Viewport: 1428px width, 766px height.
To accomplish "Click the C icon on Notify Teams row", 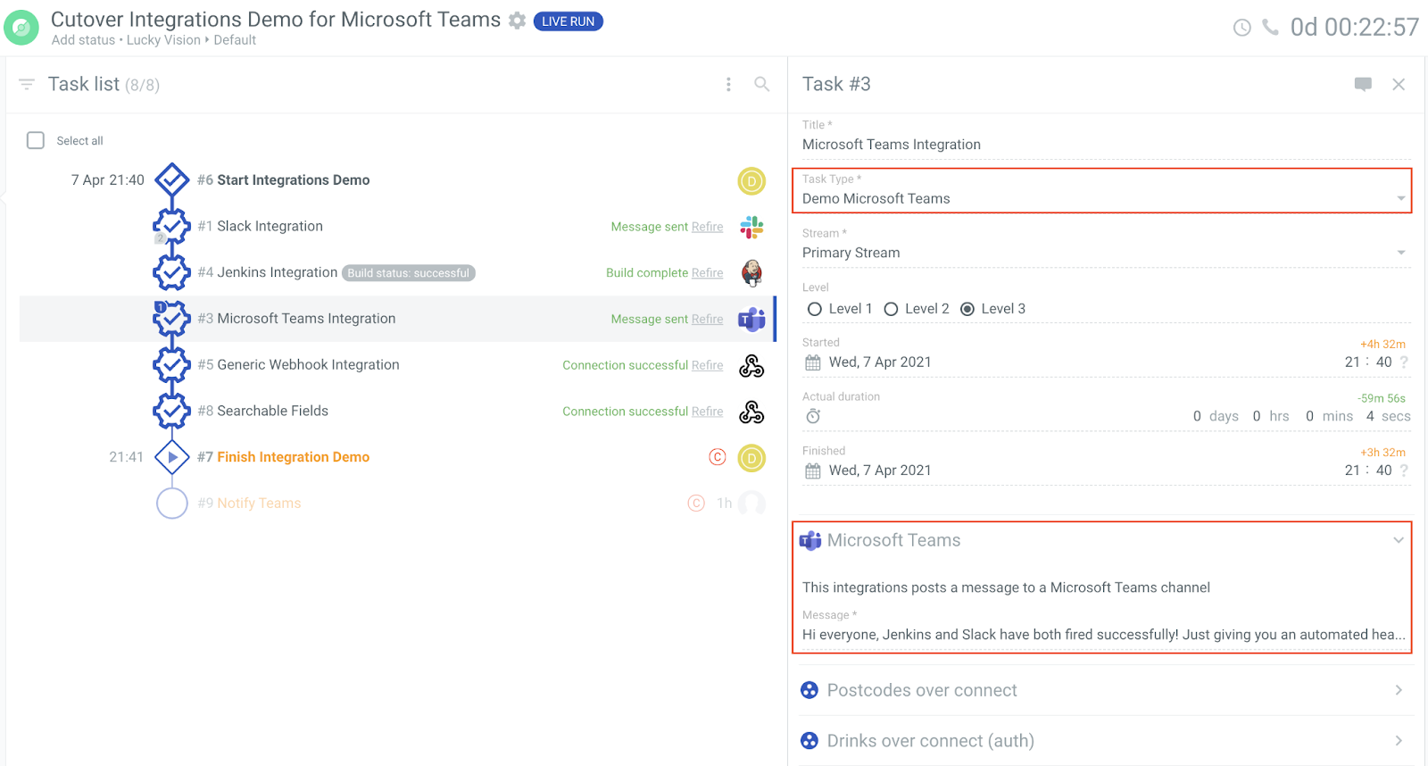I will click(696, 504).
